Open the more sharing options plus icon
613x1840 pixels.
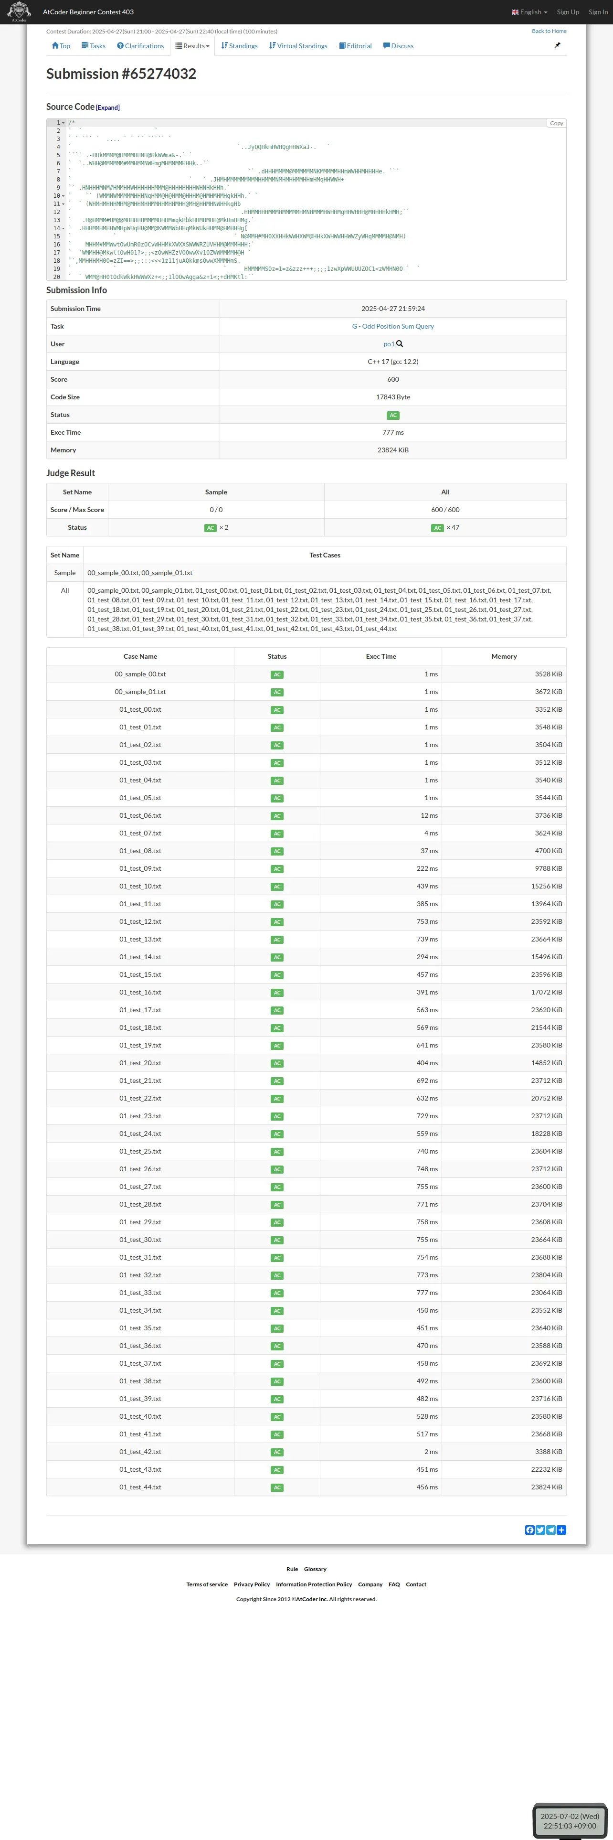point(561,1530)
